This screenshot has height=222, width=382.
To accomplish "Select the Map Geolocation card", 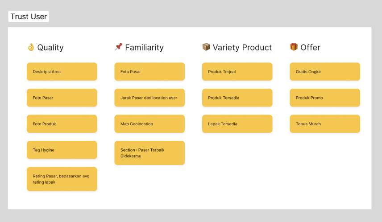I will point(149,123).
